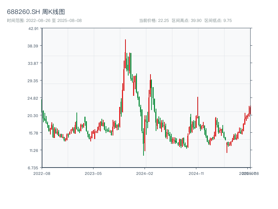Click y-axis value 24.82
Screen dimensions: 278x209
tap(33, 98)
